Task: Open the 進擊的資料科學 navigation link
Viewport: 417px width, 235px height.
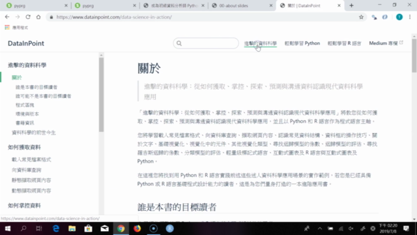Action: (261, 43)
